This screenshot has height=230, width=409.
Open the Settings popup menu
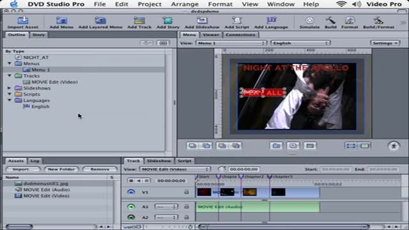385,43
